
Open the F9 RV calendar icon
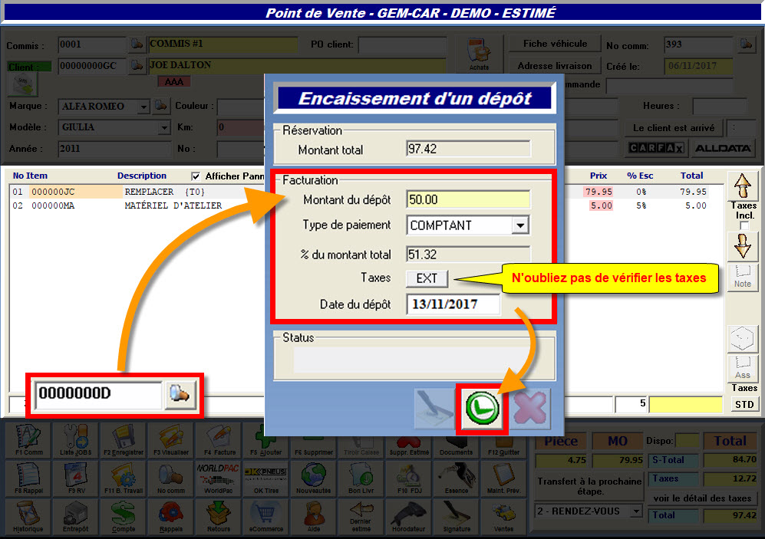point(76,478)
